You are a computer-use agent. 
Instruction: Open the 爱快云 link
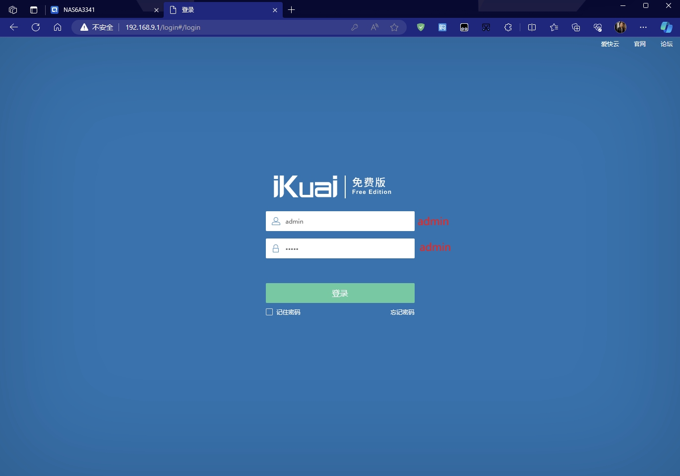point(610,44)
